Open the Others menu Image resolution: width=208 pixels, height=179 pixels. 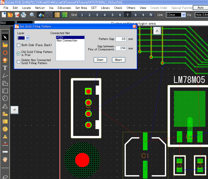(131, 8)
